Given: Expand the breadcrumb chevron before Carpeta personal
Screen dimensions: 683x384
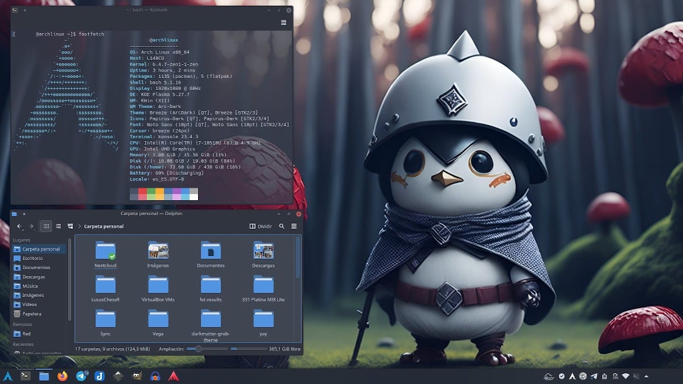Looking at the screenshot, I should pos(79,226).
